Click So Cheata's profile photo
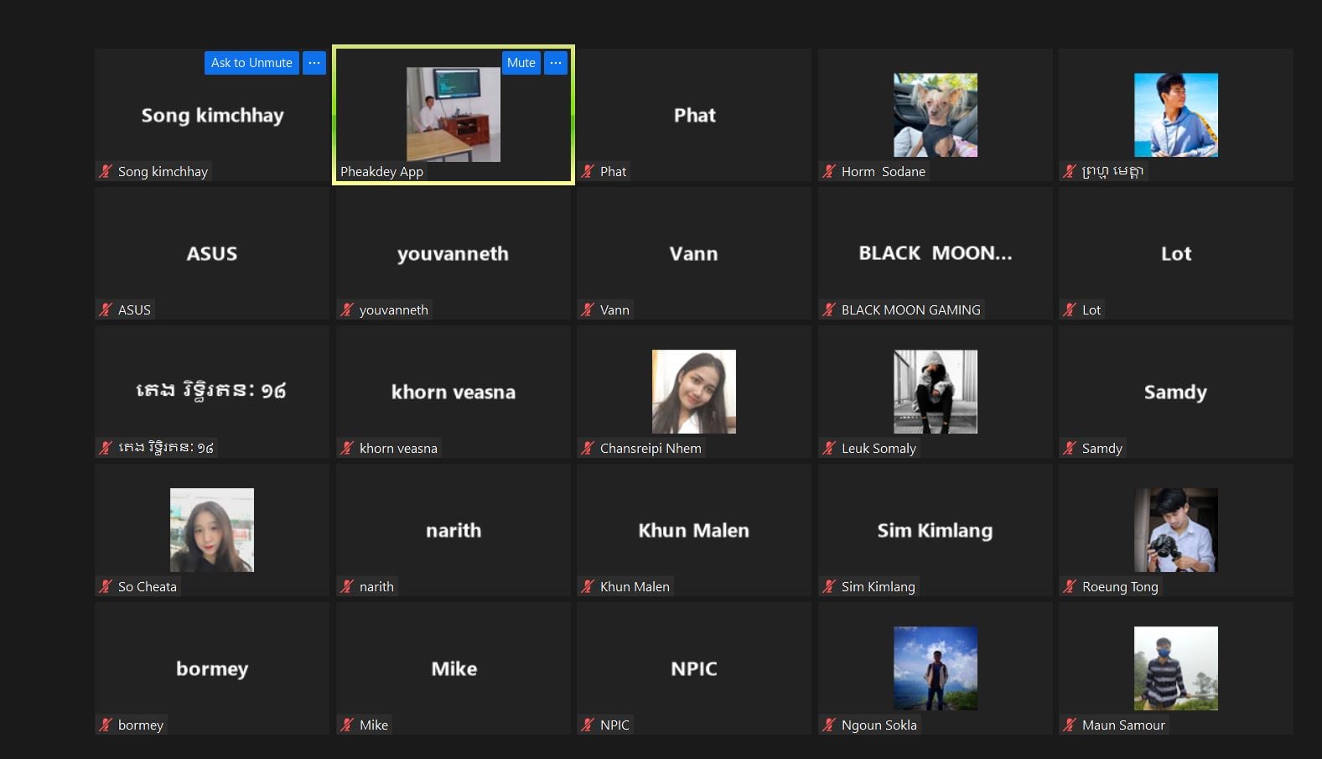Image resolution: width=1322 pixels, height=759 pixels. click(x=212, y=530)
